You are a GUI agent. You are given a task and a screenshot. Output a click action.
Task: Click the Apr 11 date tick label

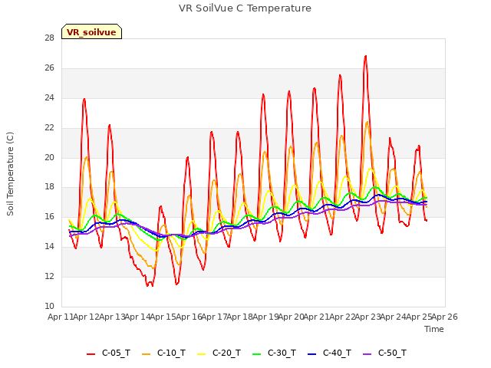[x=61, y=317]
